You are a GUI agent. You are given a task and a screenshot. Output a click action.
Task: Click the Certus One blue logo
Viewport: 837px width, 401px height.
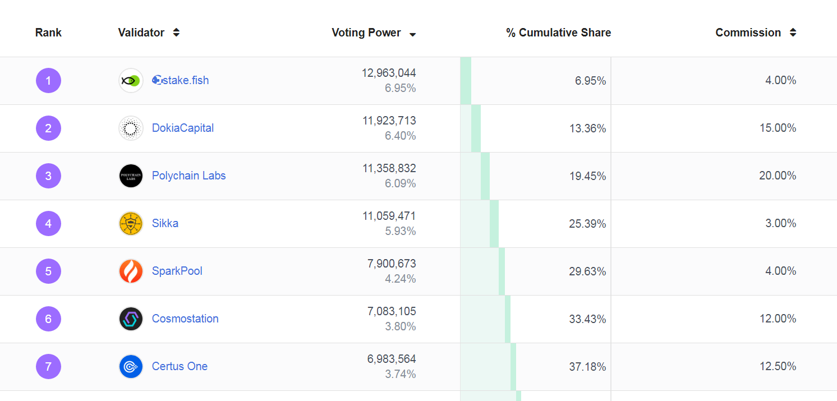(x=131, y=367)
